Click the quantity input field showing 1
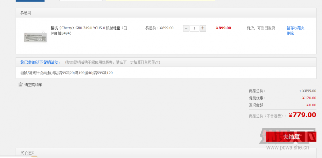The image size is (322, 158). coord(195,28)
